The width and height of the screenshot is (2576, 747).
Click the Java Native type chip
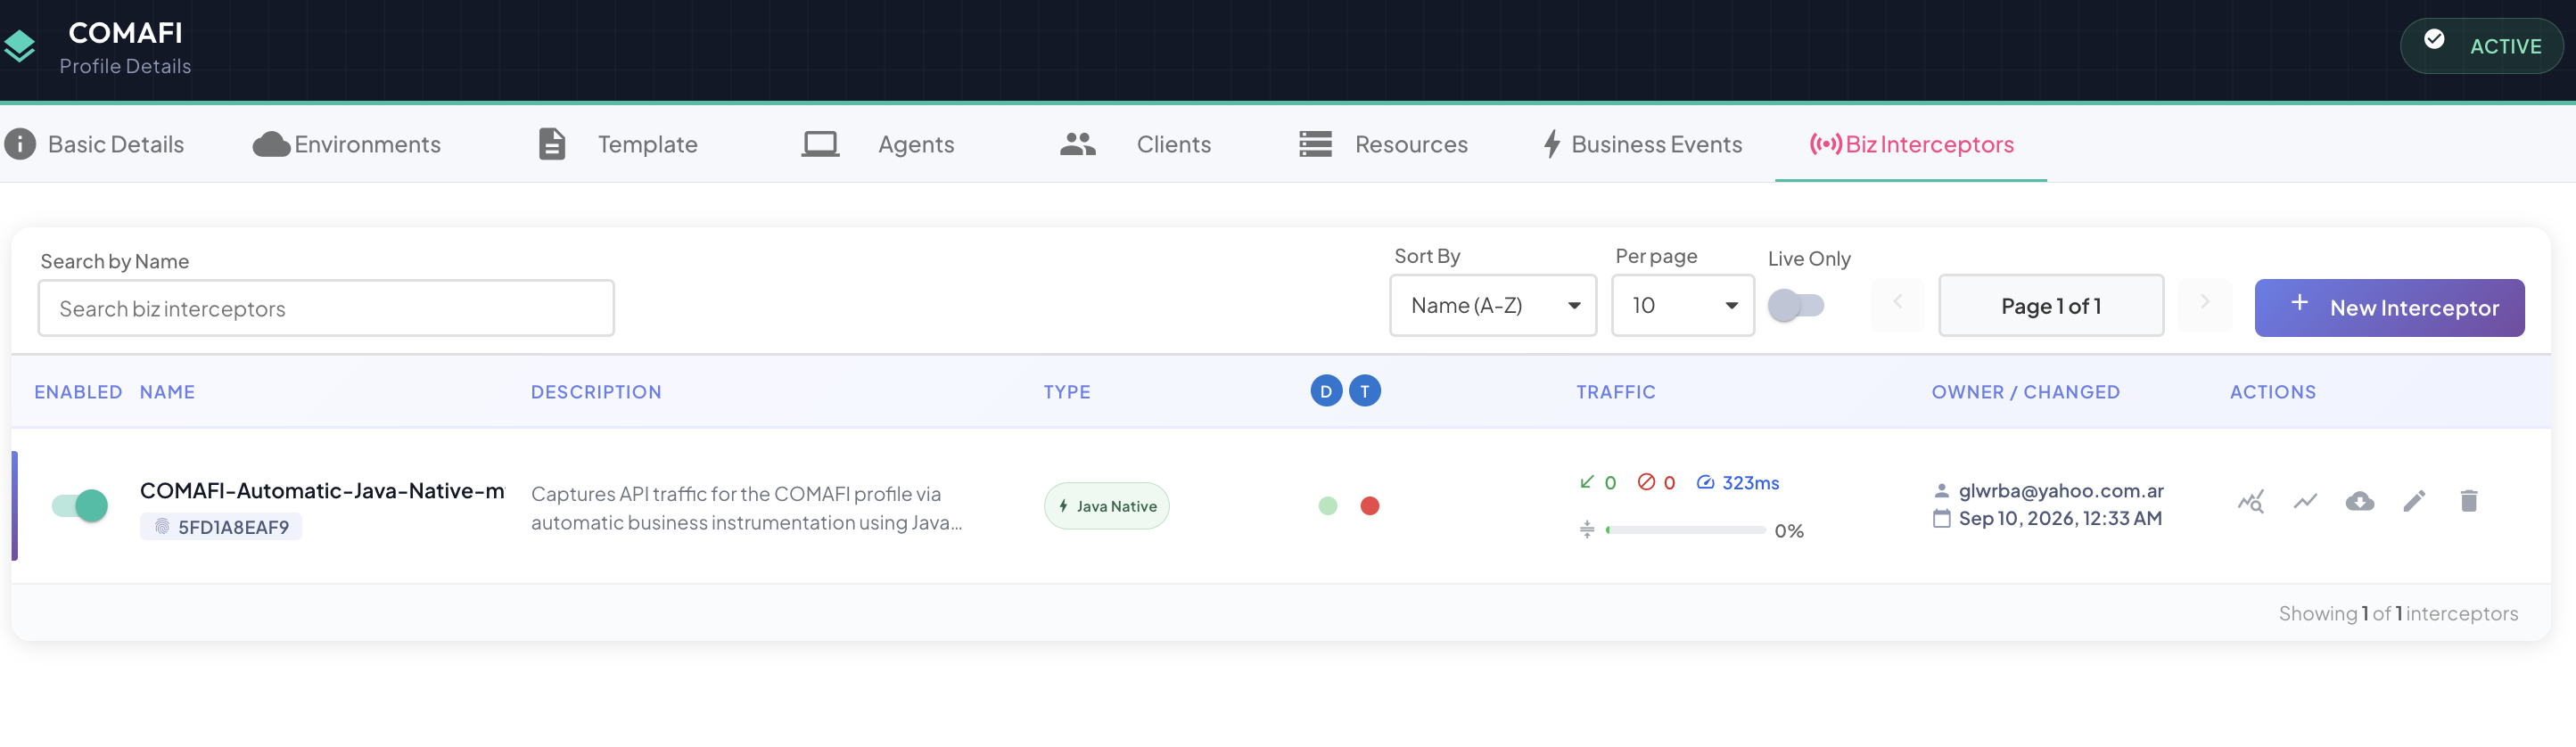(1107, 506)
